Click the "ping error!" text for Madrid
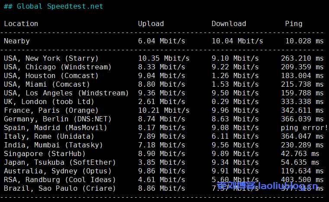This screenshot has width=329, height=202. coord(304,128)
